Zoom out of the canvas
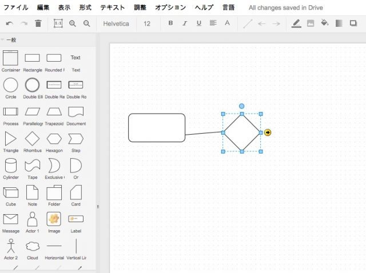Image resolution: width=366 pixels, height=273 pixels. [x=87, y=23]
